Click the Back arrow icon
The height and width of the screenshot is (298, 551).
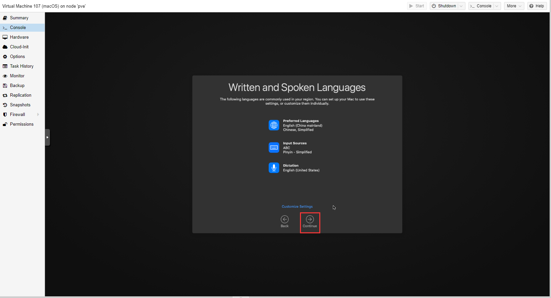285,219
